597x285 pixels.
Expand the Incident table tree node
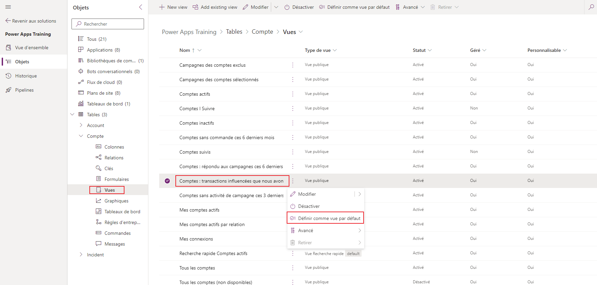tap(81, 255)
